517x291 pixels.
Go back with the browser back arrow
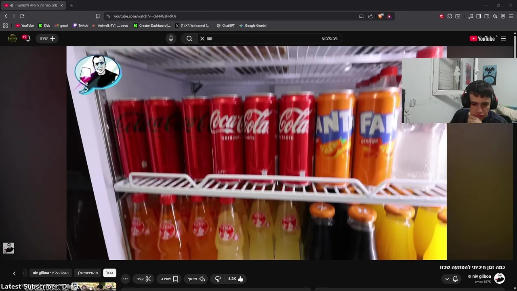(6, 16)
